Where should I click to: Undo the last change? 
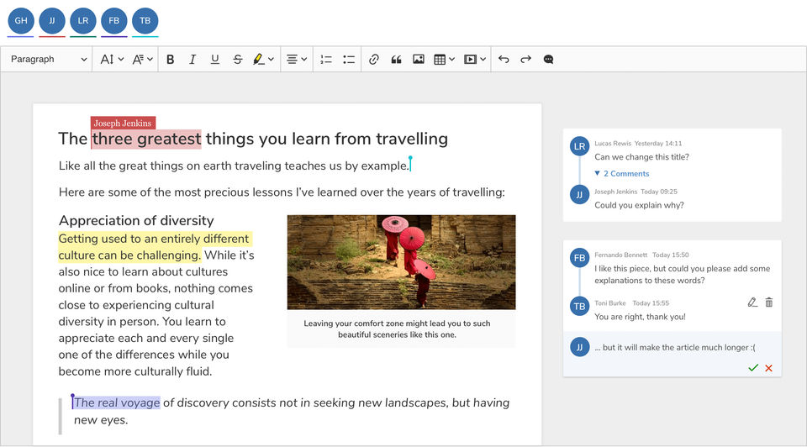tap(504, 60)
